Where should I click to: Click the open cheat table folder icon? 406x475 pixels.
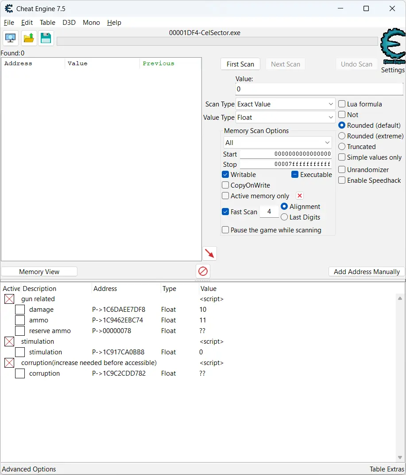tap(29, 38)
